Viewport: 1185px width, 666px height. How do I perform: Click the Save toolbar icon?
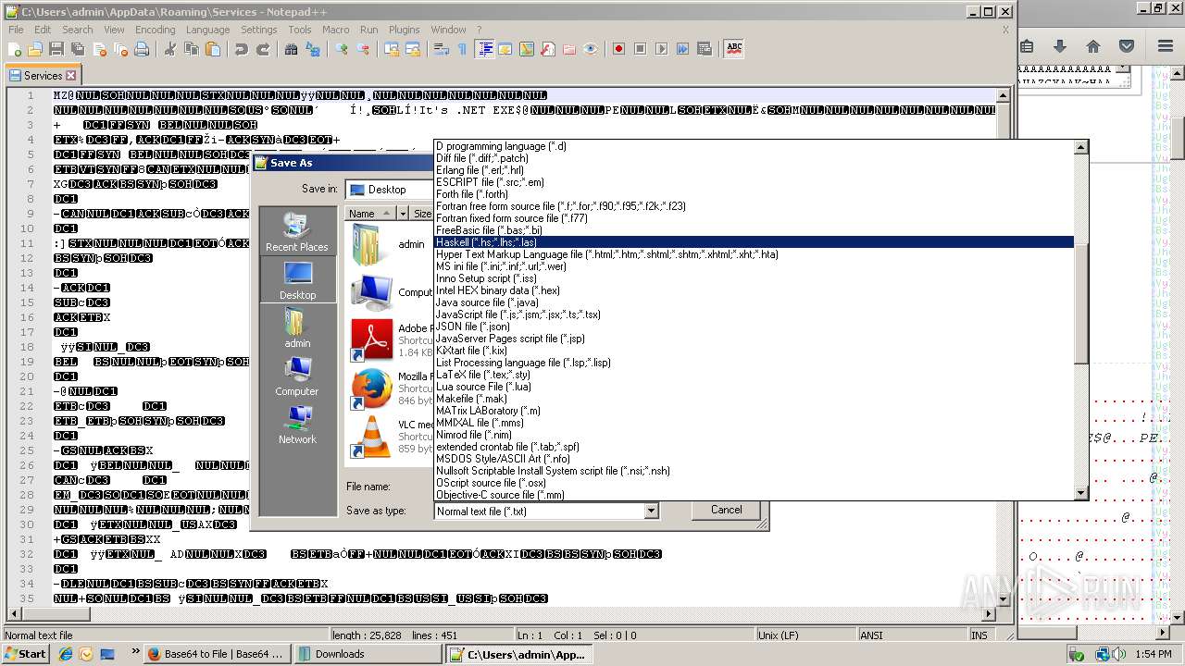pos(56,49)
